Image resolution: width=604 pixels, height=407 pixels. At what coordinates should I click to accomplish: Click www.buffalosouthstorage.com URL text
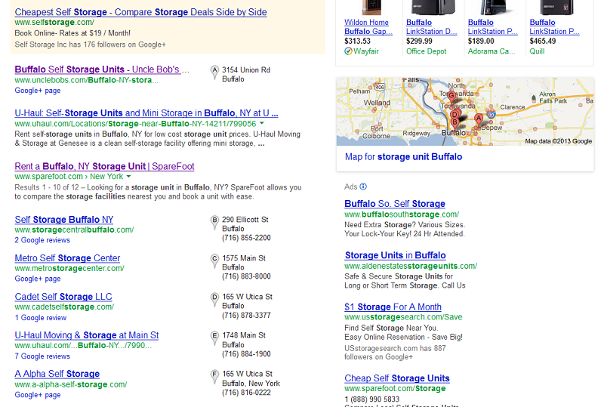coord(402,214)
